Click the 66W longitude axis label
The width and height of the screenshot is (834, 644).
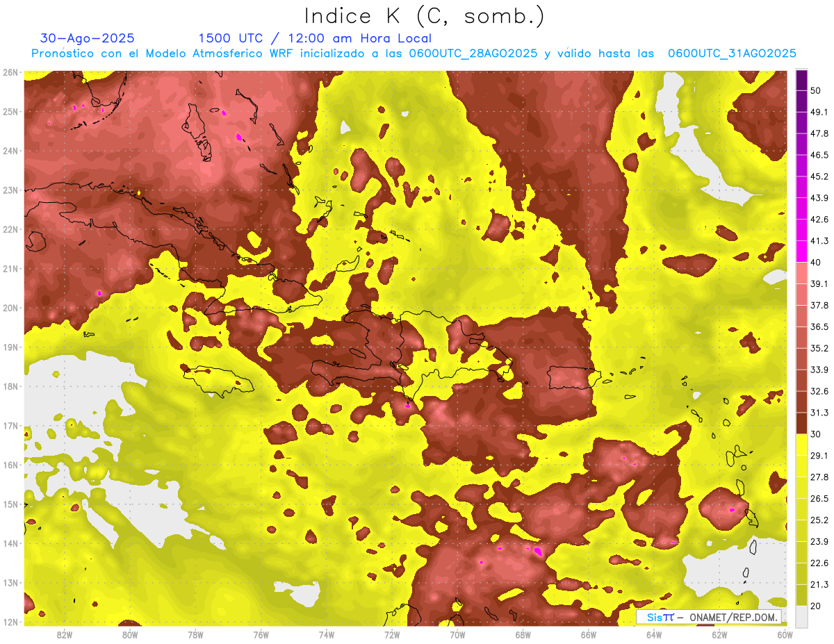[588, 635]
